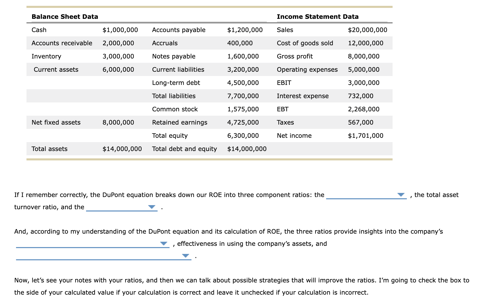
Task: Click the Notes payable label
Action: click(x=174, y=56)
